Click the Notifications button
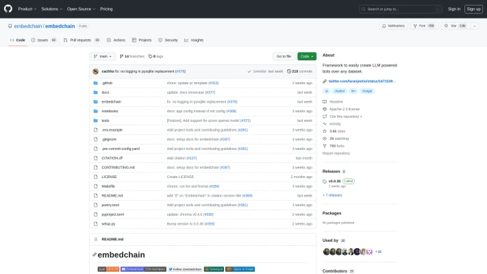The image size is (487, 274). [393, 26]
